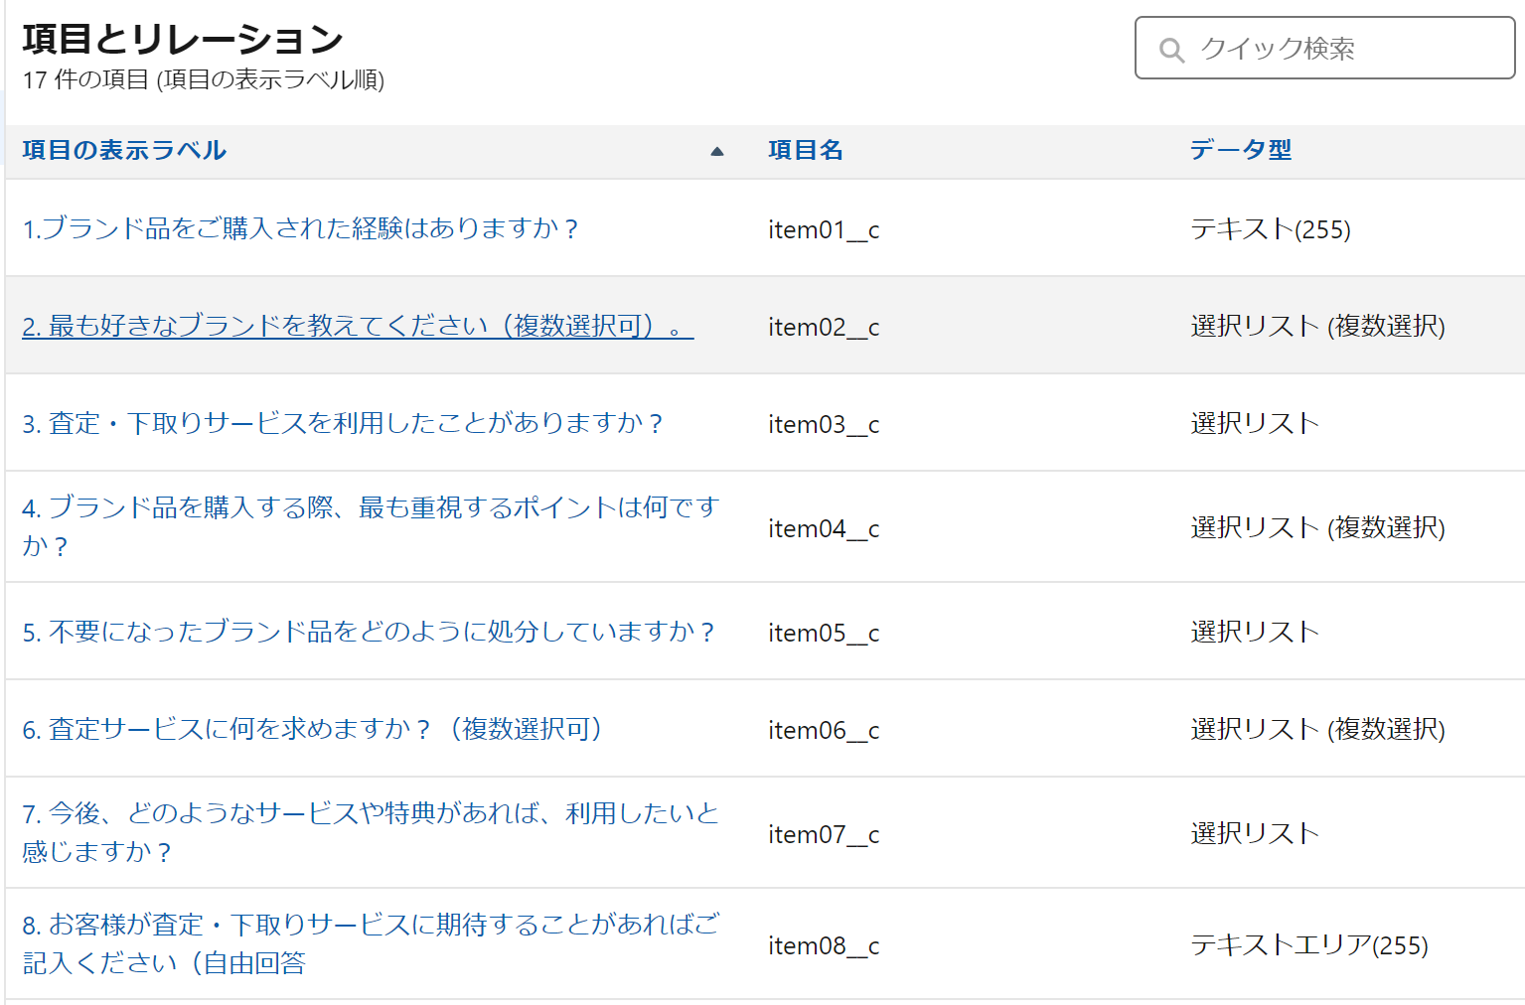
Task: Select the item08__c field name cell
Action: click(824, 946)
